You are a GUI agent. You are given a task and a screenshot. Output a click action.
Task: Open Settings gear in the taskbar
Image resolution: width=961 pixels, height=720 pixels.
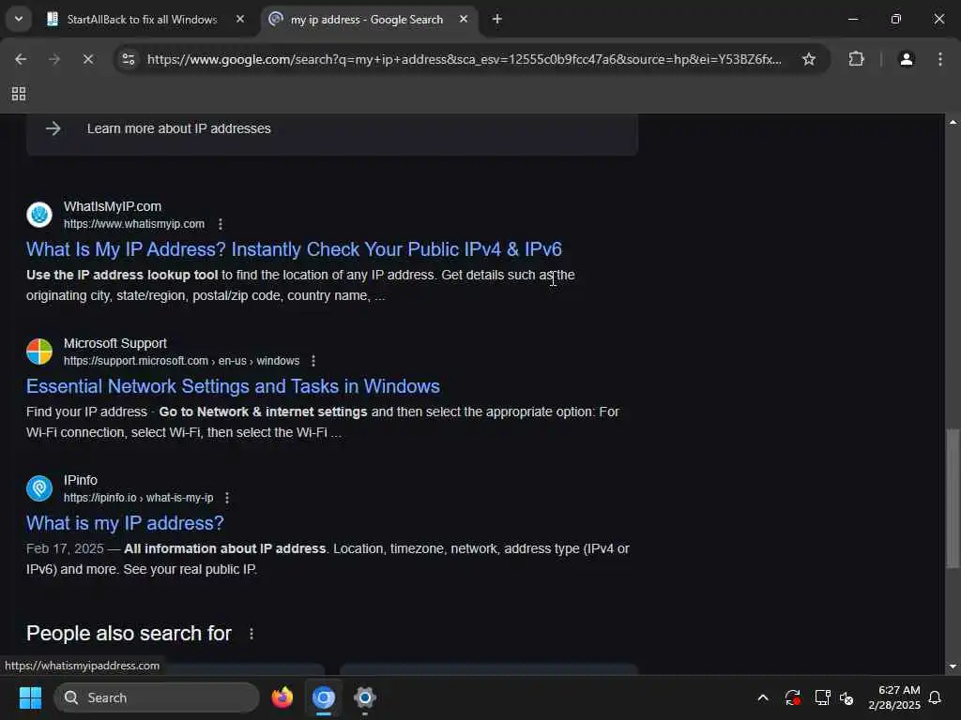pos(365,697)
